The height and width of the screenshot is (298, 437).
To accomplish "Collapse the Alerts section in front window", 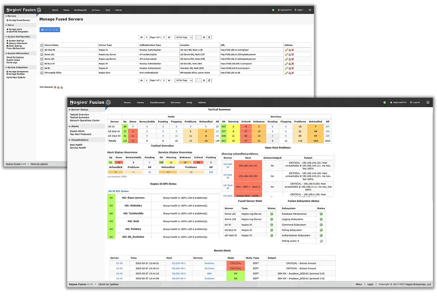I will coord(87,126).
